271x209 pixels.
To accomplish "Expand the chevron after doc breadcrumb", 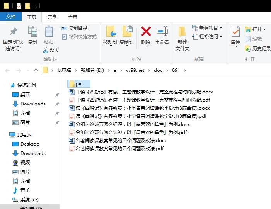I will [x=167, y=70].
